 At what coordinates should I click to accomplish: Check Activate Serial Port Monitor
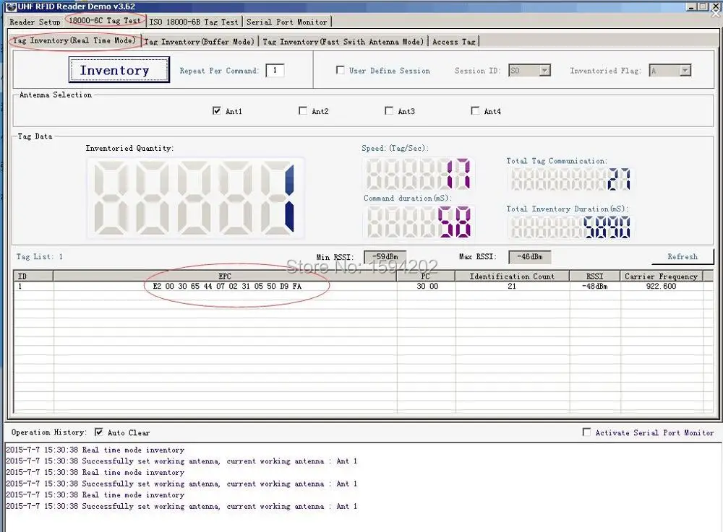(x=586, y=432)
